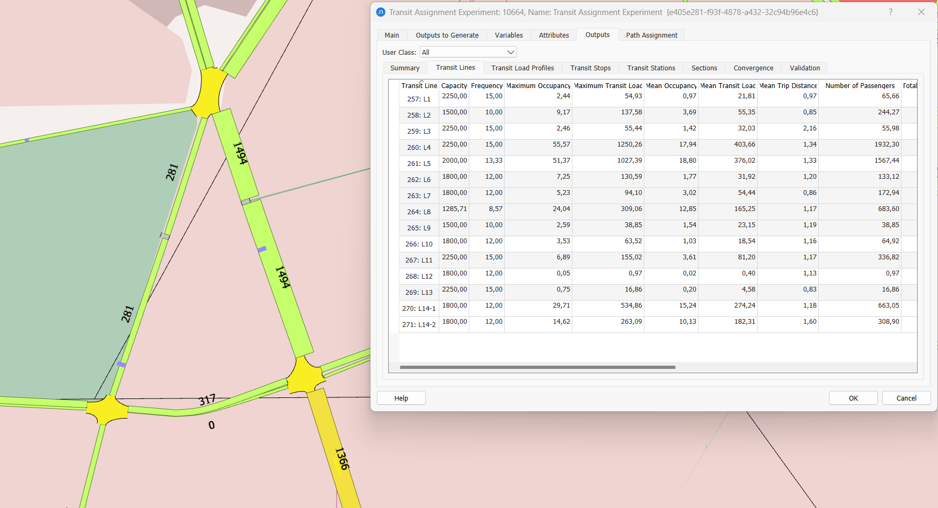Switch to the Main tab
The height and width of the screenshot is (508, 938).
391,35
